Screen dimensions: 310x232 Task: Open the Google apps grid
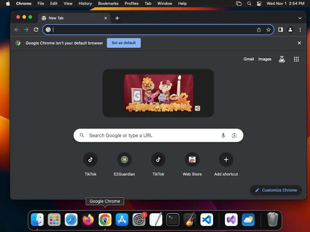click(x=296, y=59)
